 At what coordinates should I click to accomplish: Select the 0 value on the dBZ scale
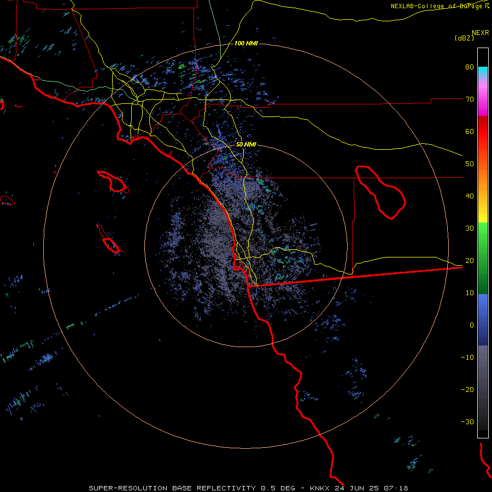pyautogui.click(x=472, y=325)
